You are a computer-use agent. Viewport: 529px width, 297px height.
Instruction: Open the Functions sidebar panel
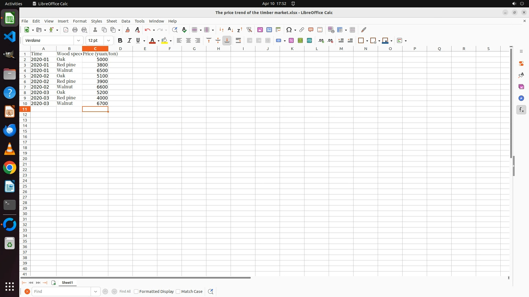coord(521,110)
